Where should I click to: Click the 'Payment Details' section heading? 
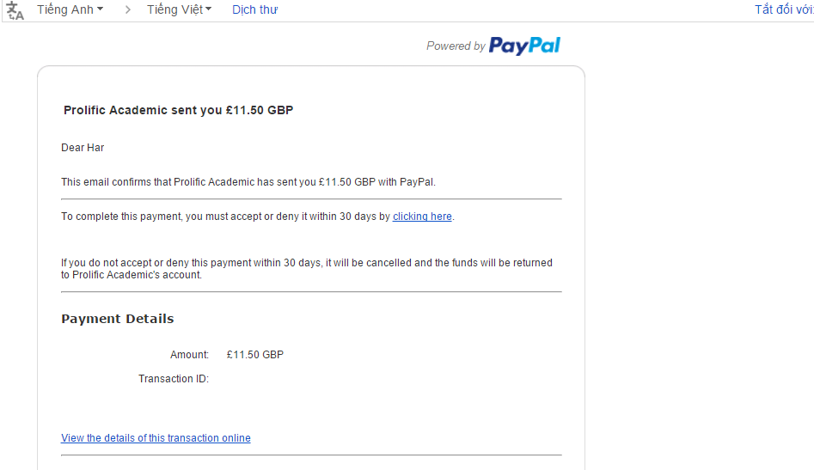(118, 319)
